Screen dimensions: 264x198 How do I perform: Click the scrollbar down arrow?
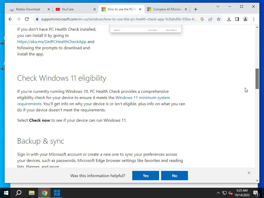pos(257,181)
